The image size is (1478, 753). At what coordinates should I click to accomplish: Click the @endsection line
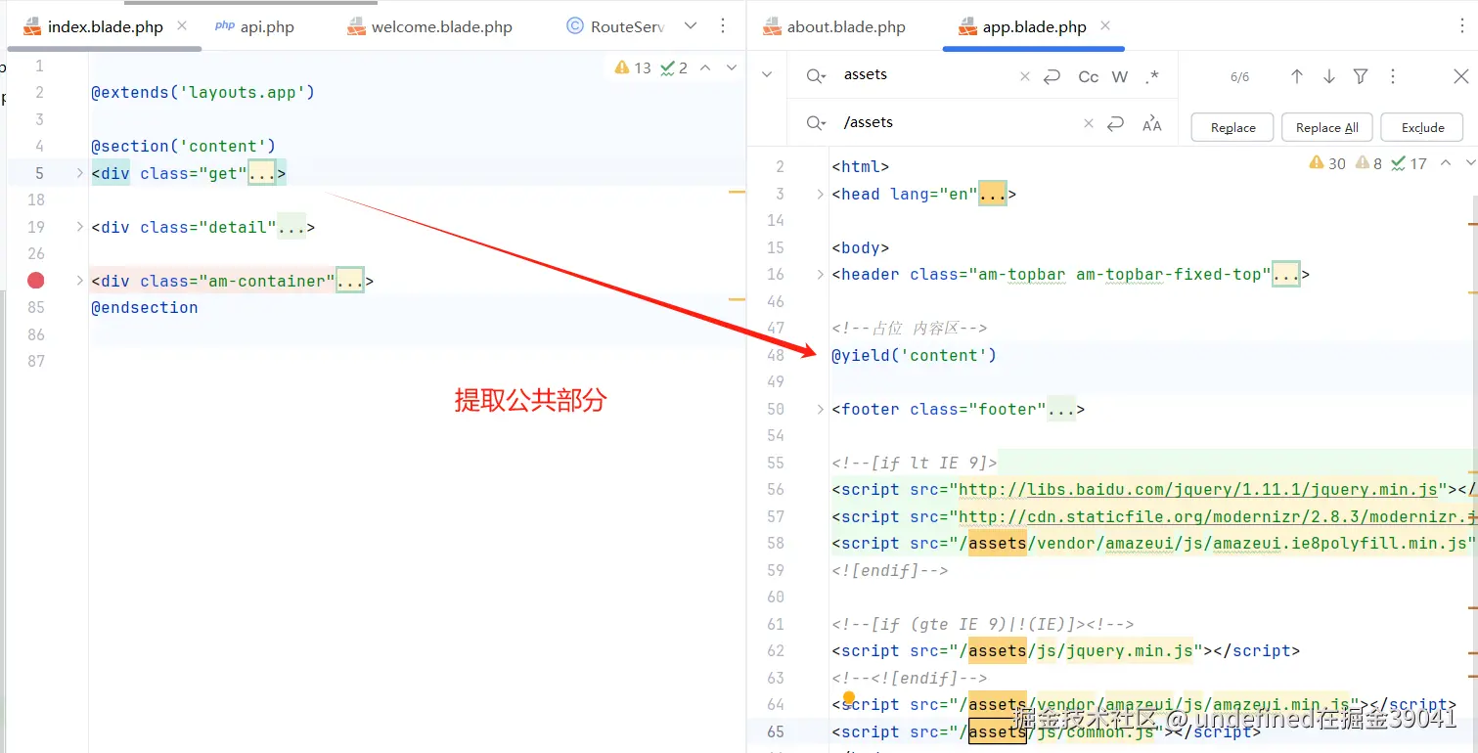(x=145, y=307)
